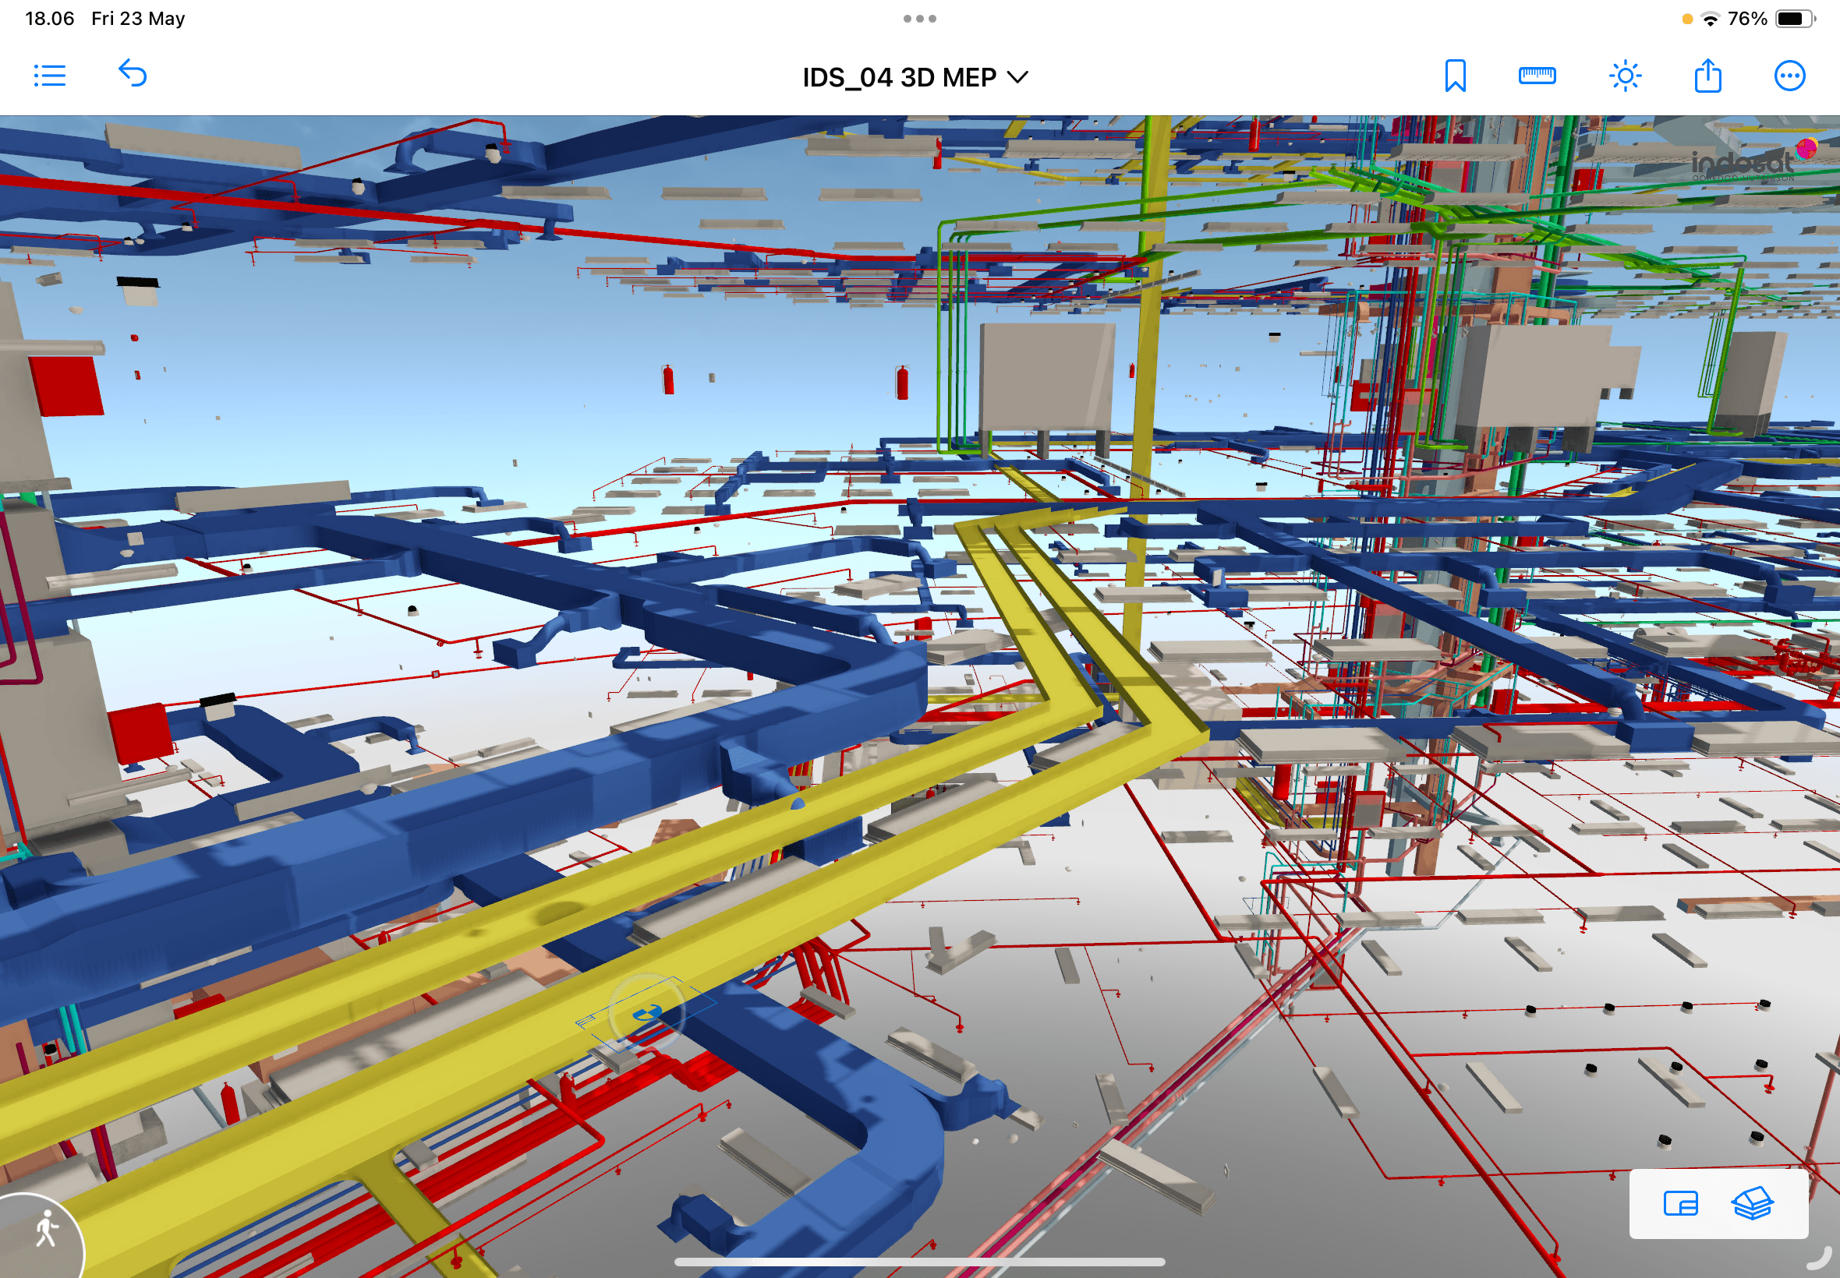Open the bookmark favorites icon
Screen dimensions: 1840x1278
(x=1455, y=76)
